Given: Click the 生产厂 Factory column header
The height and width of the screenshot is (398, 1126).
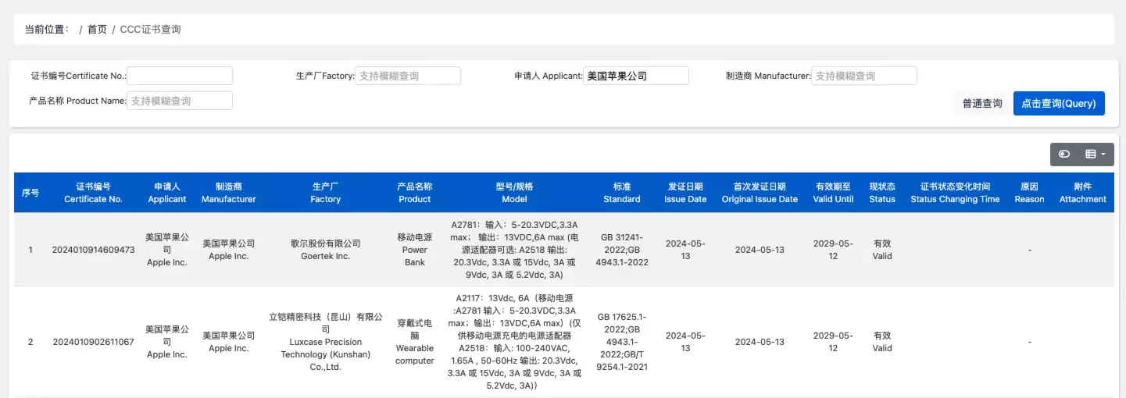Looking at the screenshot, I should tap(325, 193).
